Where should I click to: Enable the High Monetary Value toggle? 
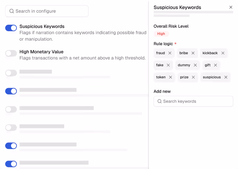tap(11, 53)
